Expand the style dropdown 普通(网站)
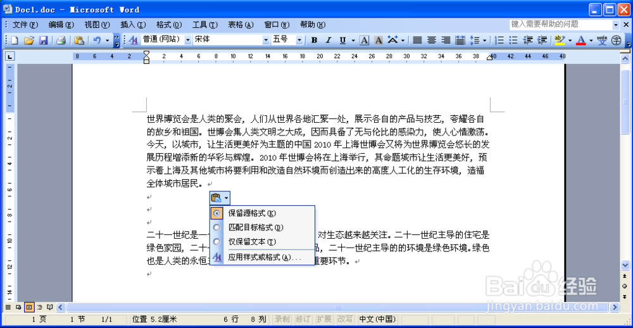The height and width of the screenshot is (328, 633). click(188, 40)
